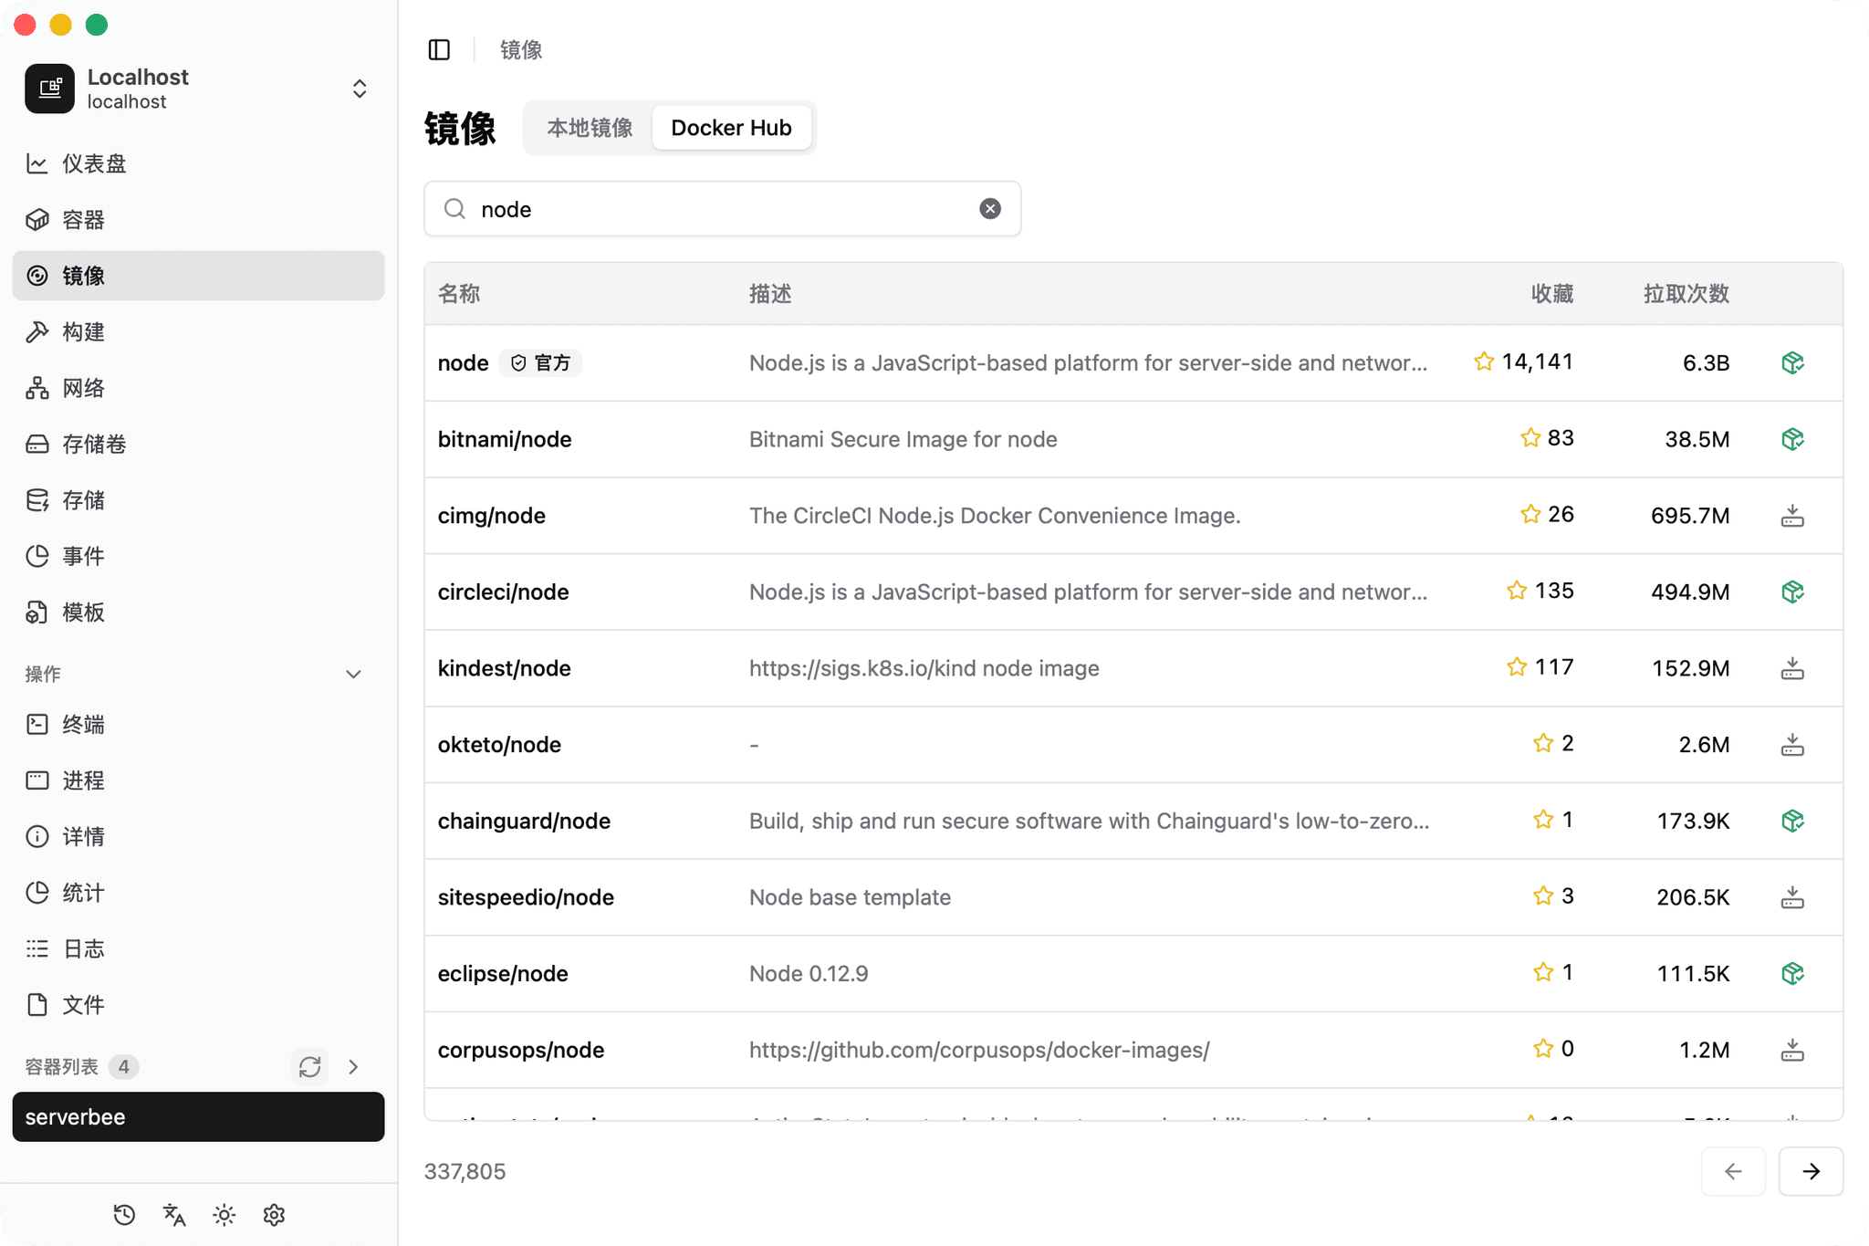Collapse the 操作 section
Image resolution: width=1869 pixels, height=1246 pixels.
pyautogui.click(x=354, y=674)
